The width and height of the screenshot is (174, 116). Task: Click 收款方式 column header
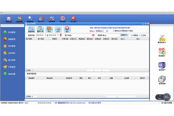(73, 39)
